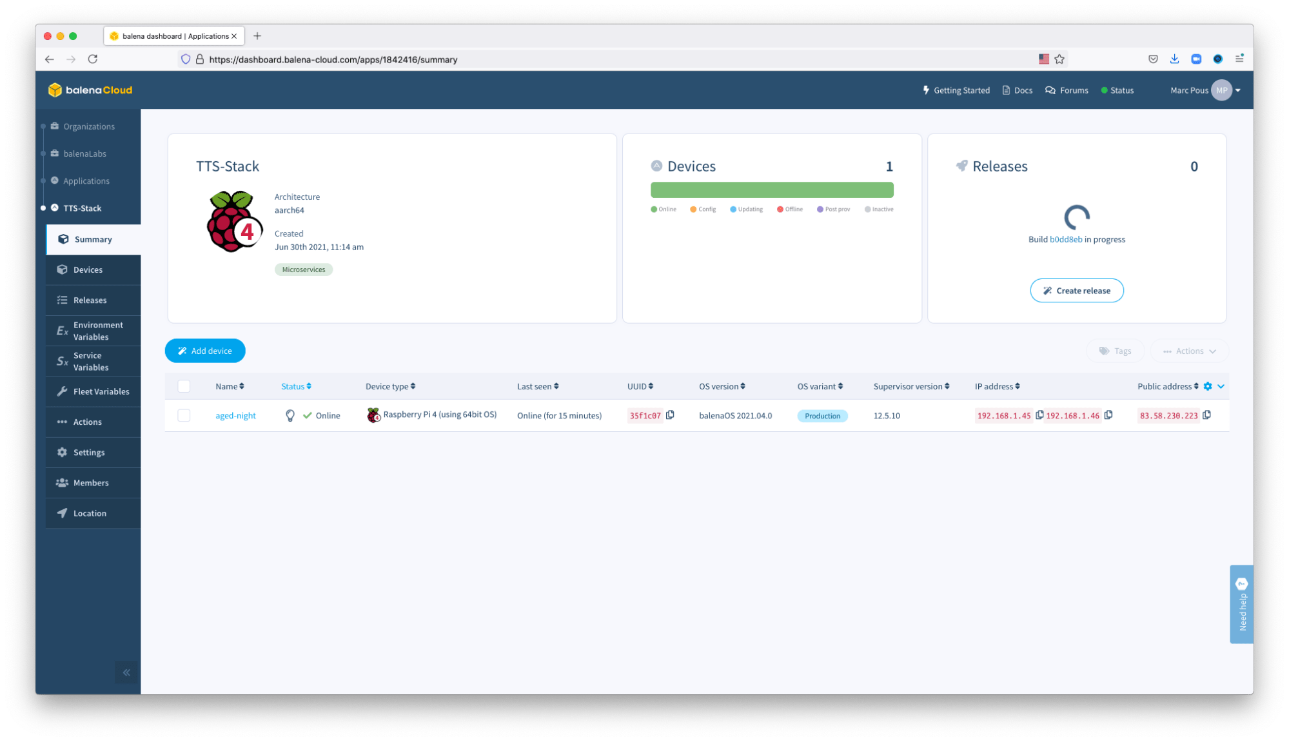Image resolution: width=1289 pixels, height=742 pixels.
Task: Open the Need help side widget
Action: click(1241, 604)
